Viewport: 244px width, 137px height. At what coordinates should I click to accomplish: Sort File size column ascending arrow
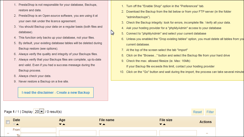[164, 124]
